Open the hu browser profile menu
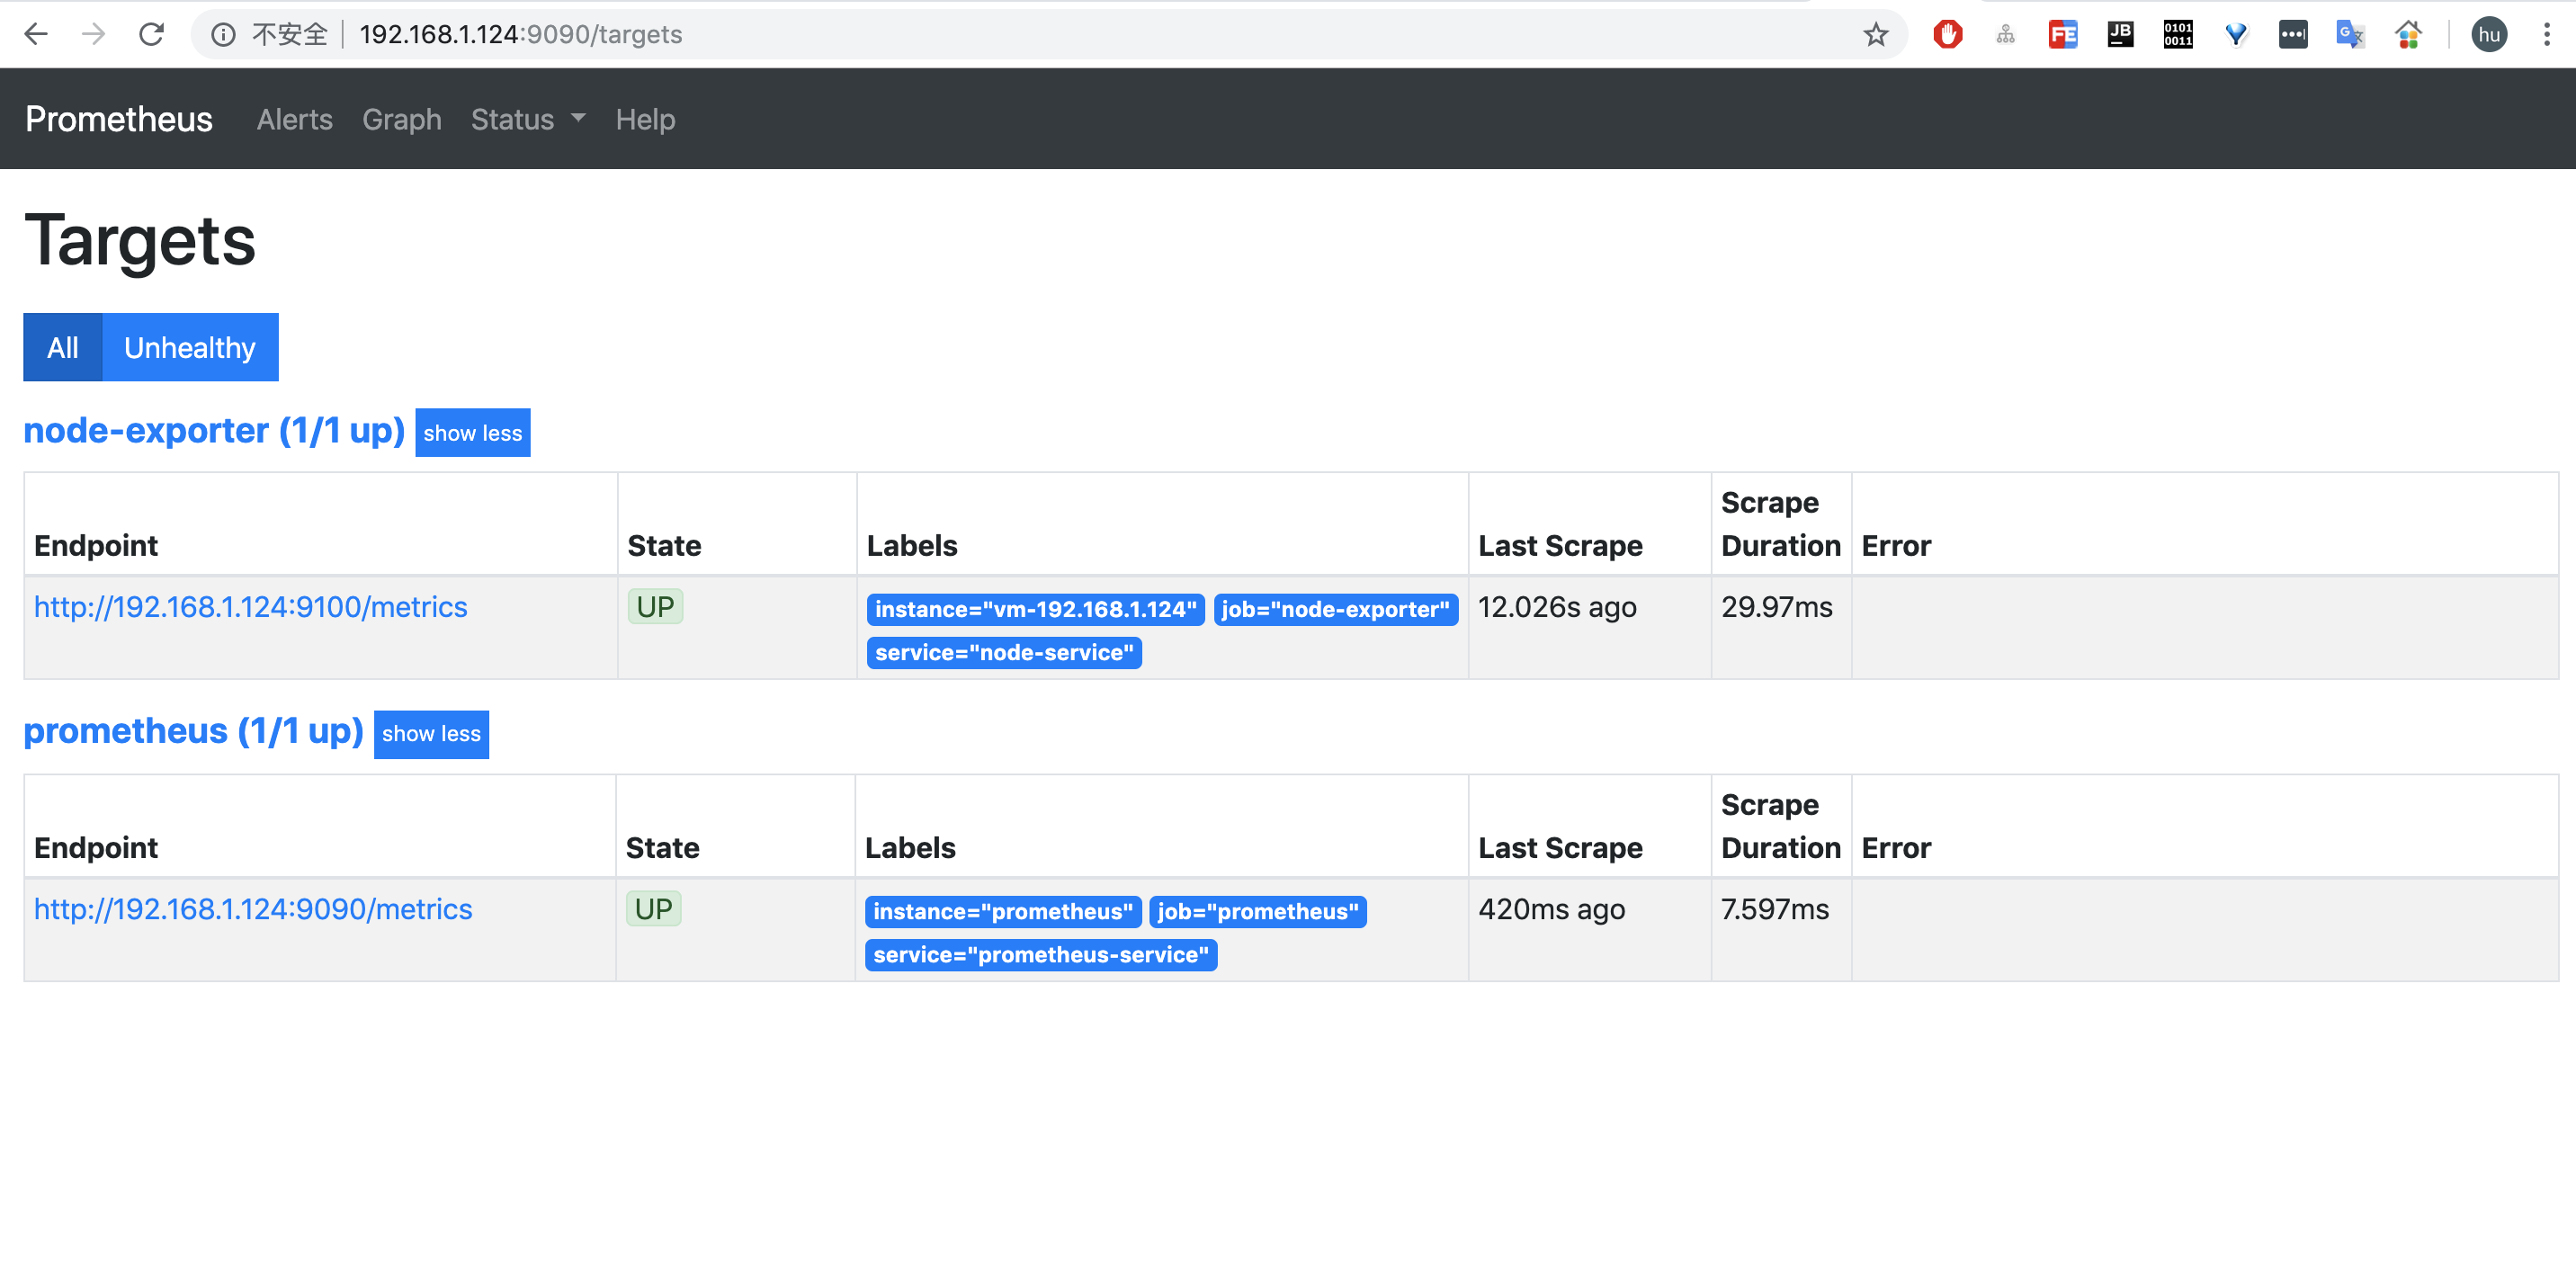The width and height of the screenshot is (2576, 1261). pos(2489,33)
